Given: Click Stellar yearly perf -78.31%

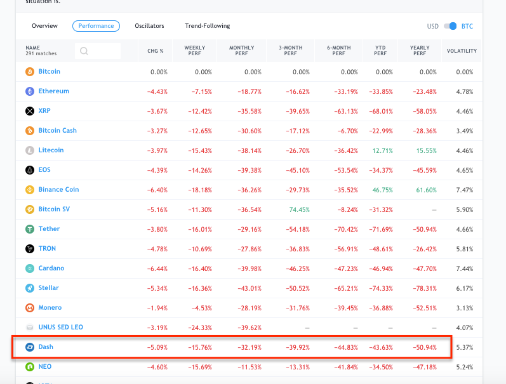Looking at the screenshot, I should [x=425, y=289].
